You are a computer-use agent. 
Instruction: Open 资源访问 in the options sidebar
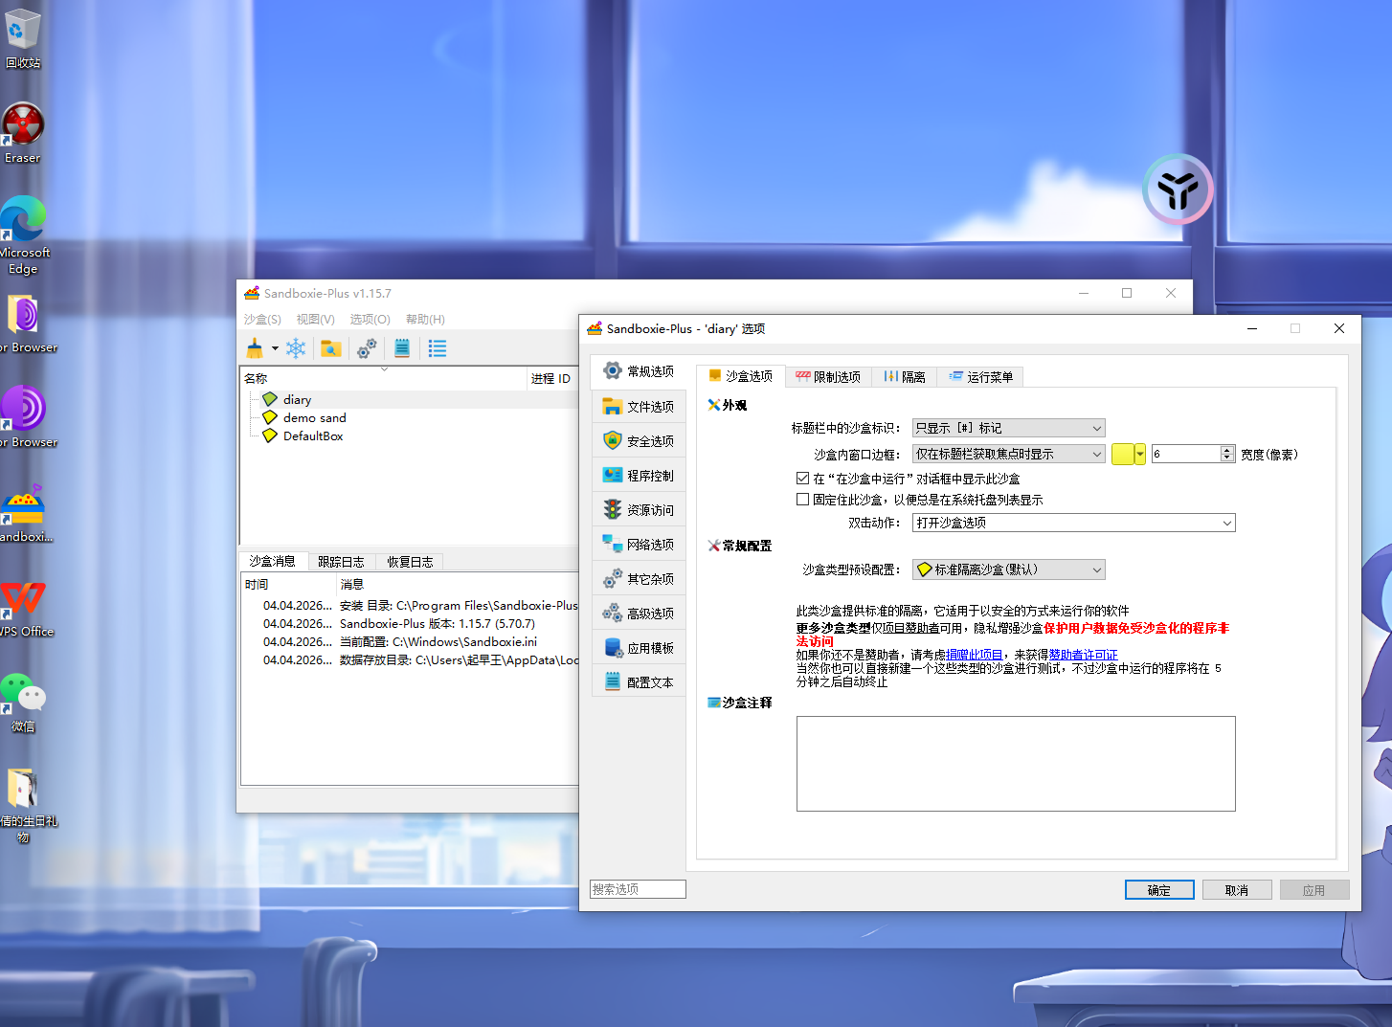[x=639, y=510]
